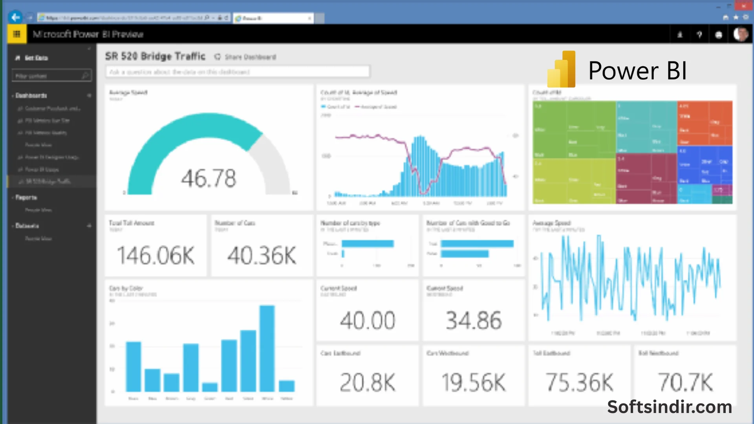The height and width of the screenshot is (424, 754).
Task: Click the search magnifier in the filter box
Action: click(x=85, y=75)
